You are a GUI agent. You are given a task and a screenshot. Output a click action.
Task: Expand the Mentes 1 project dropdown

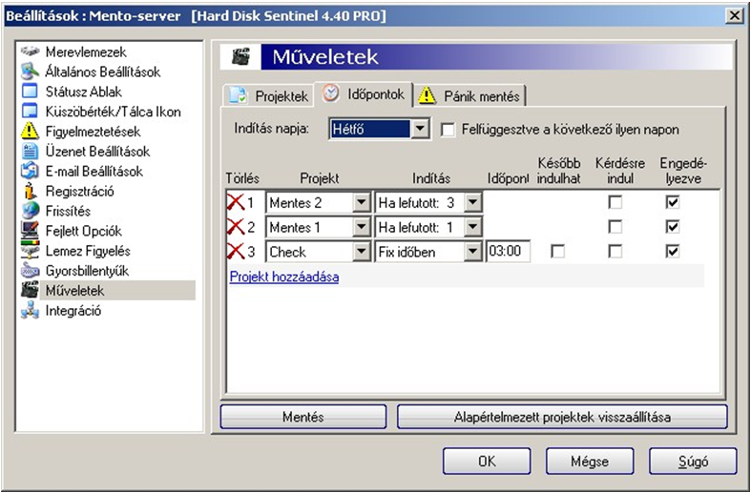[x=361, y=227]
